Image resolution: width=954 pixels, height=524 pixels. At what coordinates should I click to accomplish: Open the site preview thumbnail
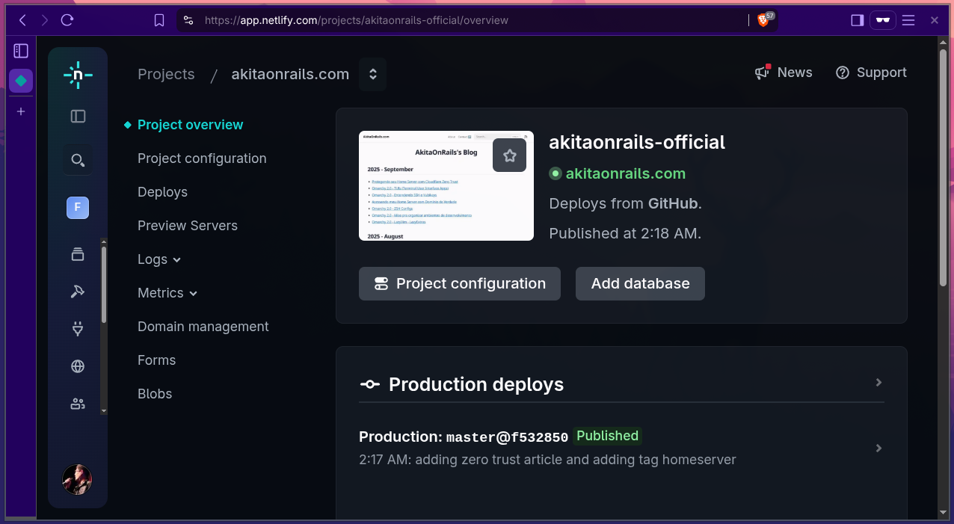(x=446, y=186)
